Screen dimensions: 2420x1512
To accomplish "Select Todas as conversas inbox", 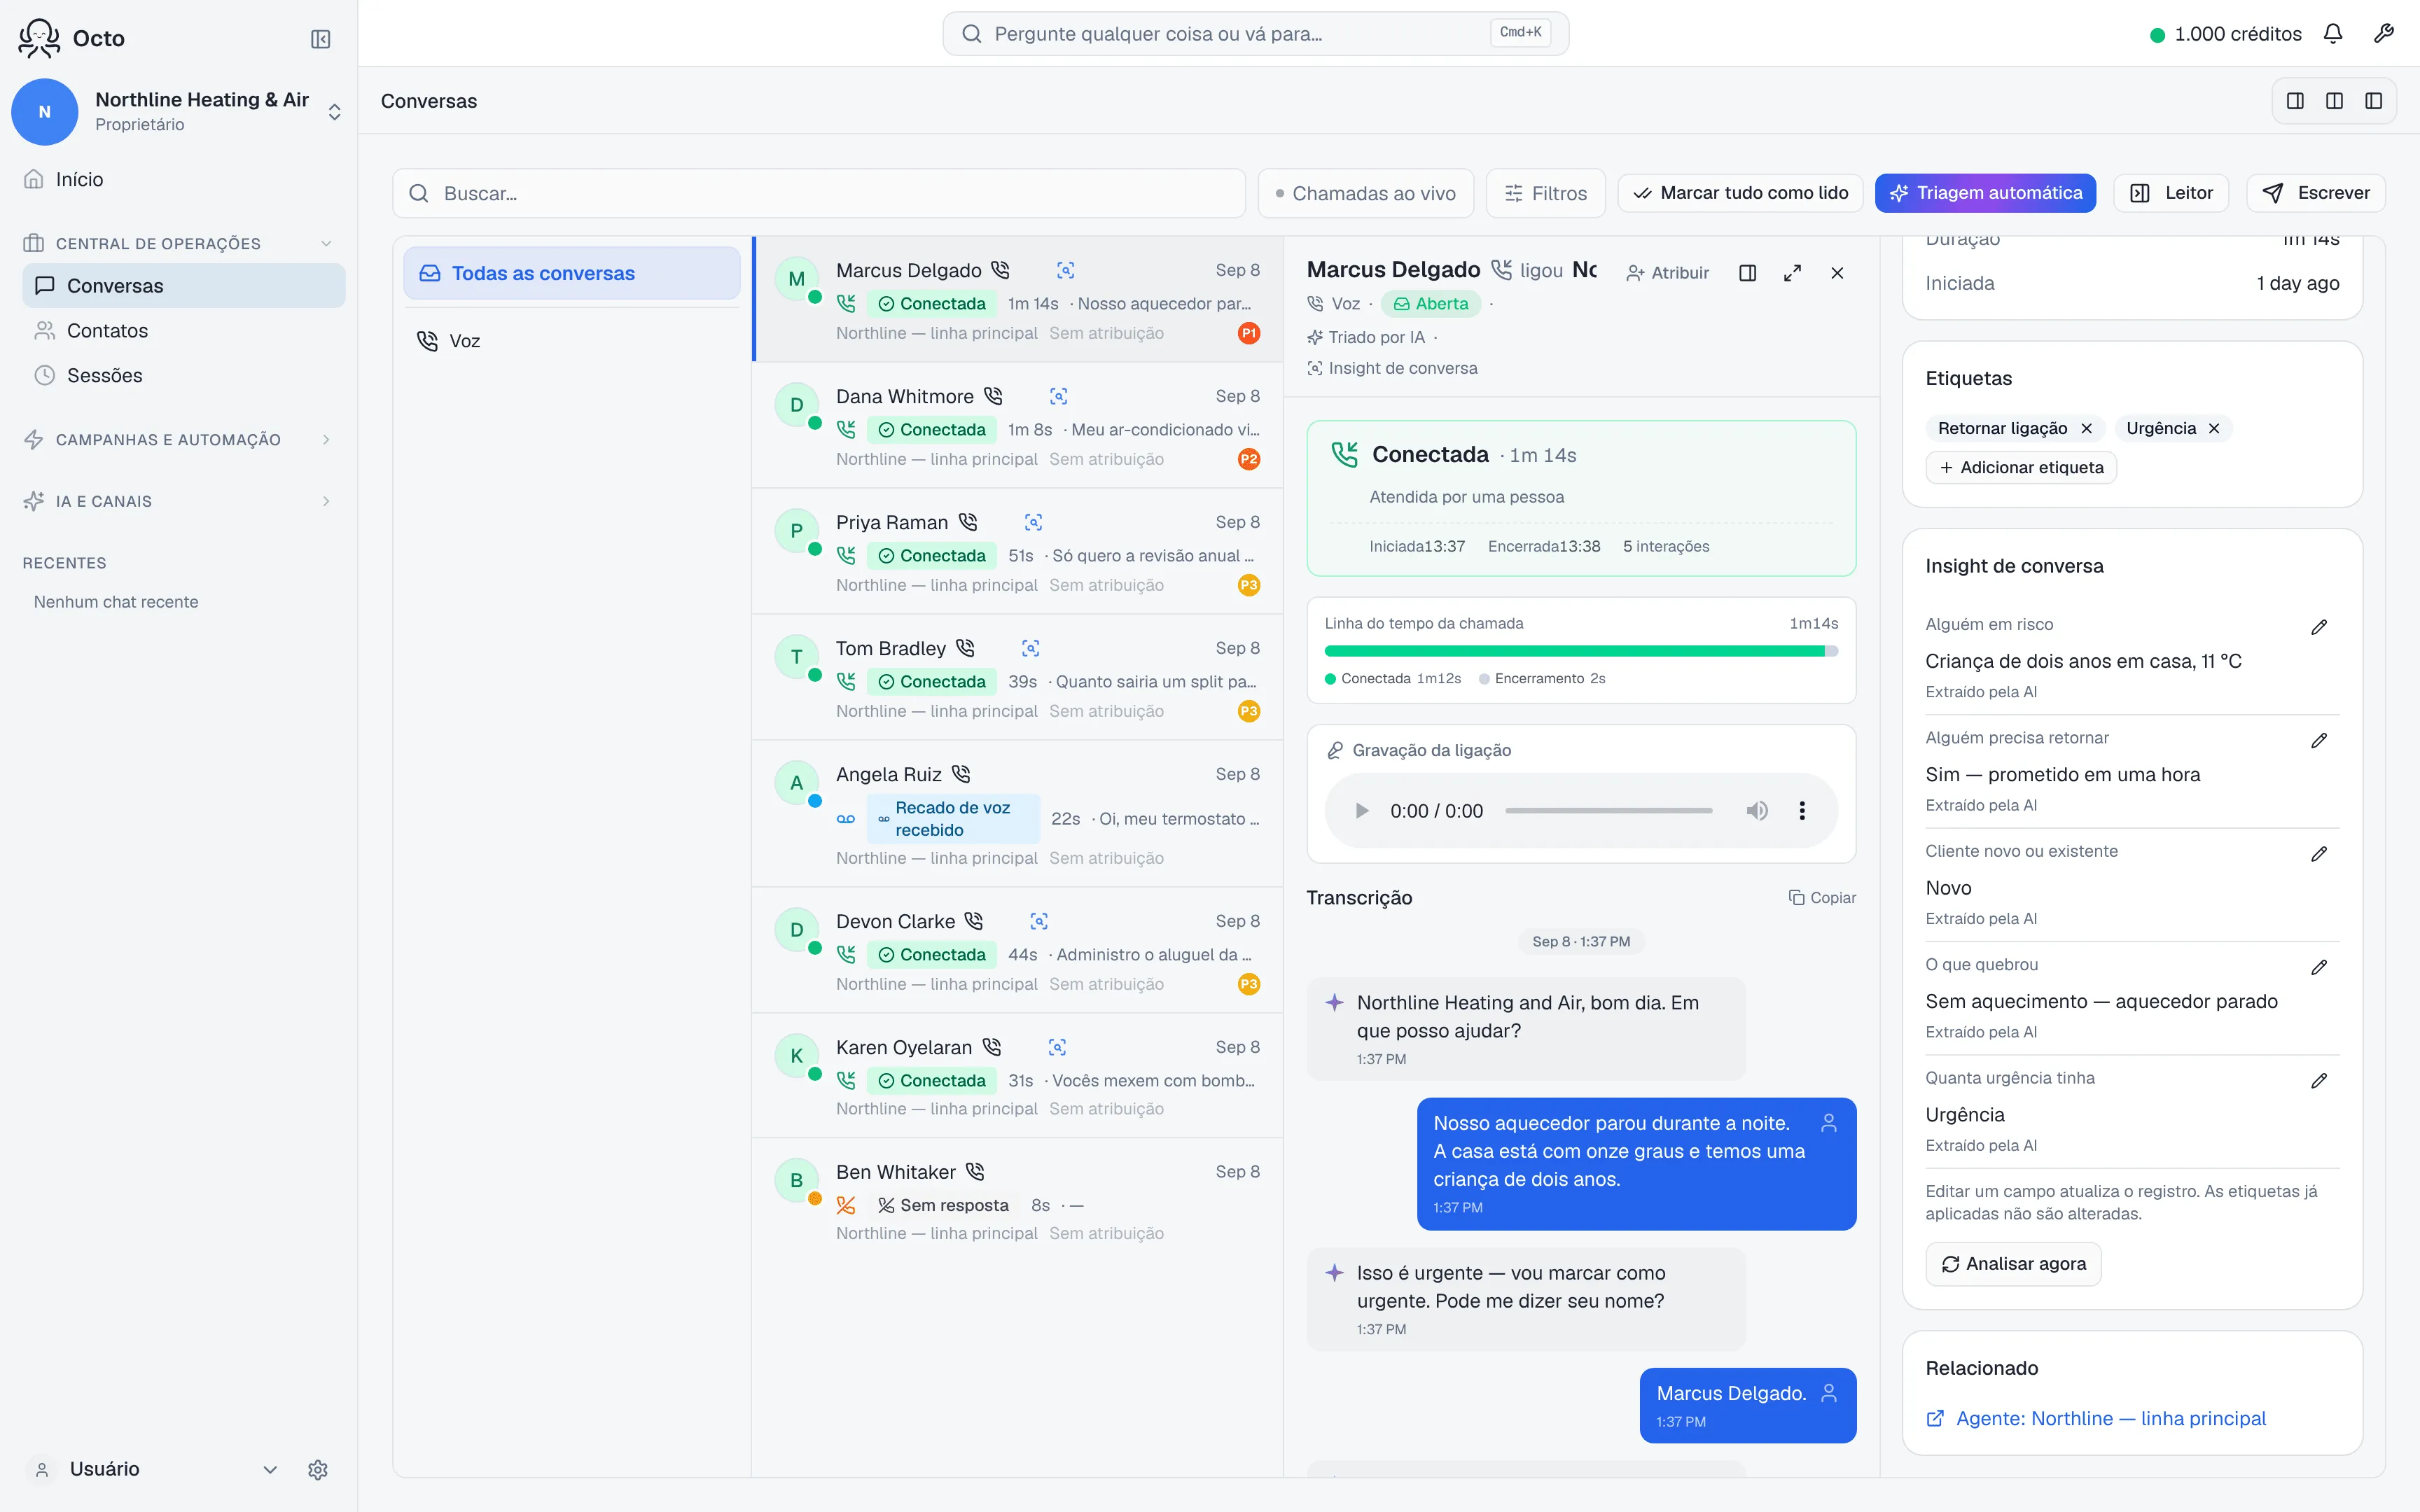I will point(572,273).
